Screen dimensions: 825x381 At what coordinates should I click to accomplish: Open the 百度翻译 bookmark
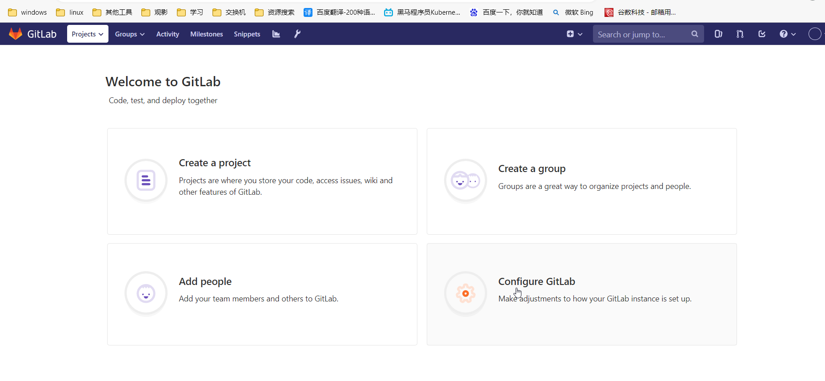click(340, 12)
